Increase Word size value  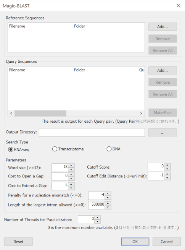coord(71,166)
